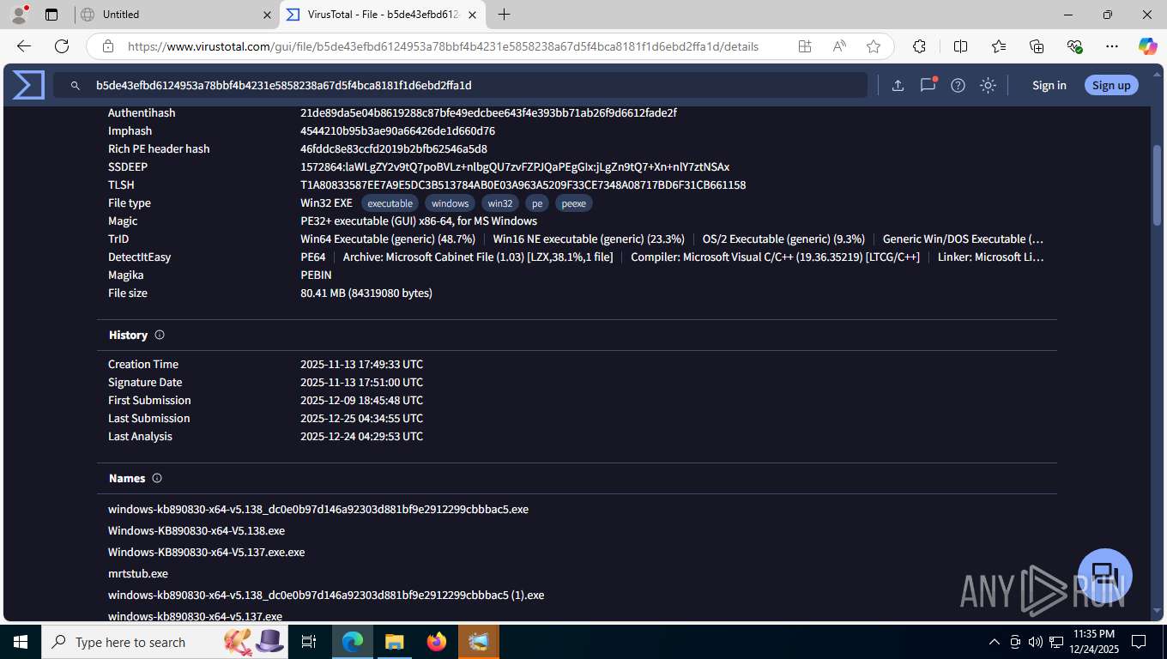The height and width of the screenshot is (659, 1167).
Task: Click the Edge icon on the taskbar
Action: (352, 642)
